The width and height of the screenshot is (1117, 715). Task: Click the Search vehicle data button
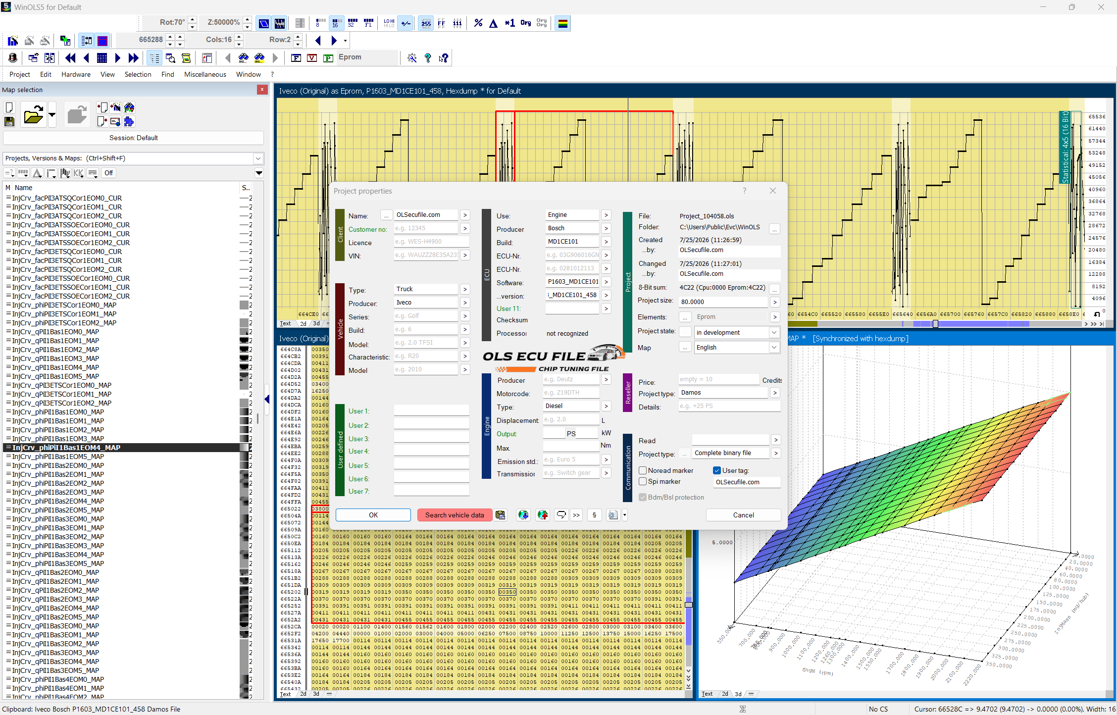(455, 515)
